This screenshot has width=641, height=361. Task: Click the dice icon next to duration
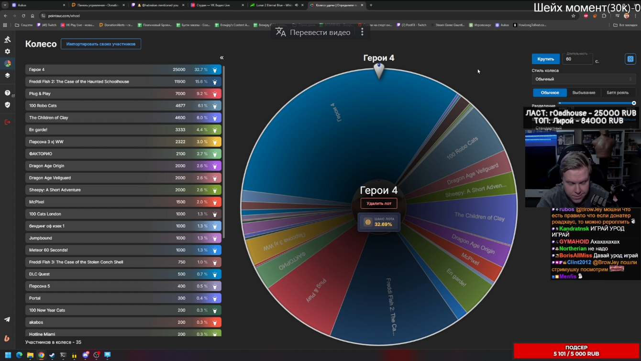[x=630, y=59]
